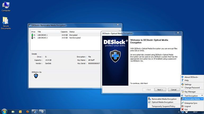Viewport: 204px width, 114px height.
Task: Click the DESlock+ Go shield icon
Action: [36, 76]
